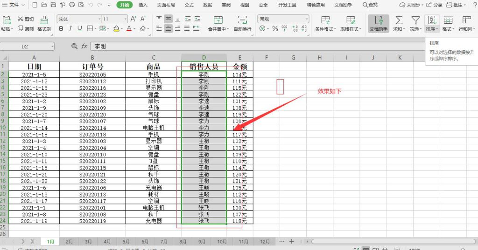
Task: Switch to the 页面布局 tab
Action: [x=166, y=5]
